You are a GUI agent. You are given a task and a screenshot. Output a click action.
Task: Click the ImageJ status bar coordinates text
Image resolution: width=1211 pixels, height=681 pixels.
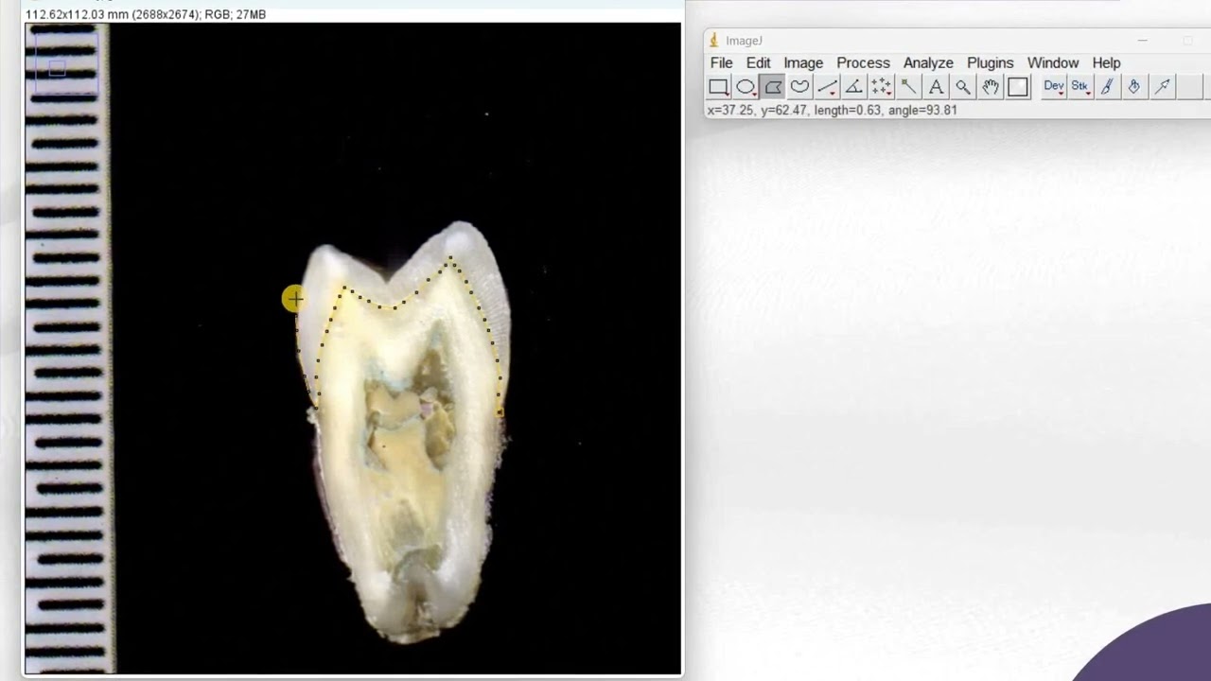[833, 110]
